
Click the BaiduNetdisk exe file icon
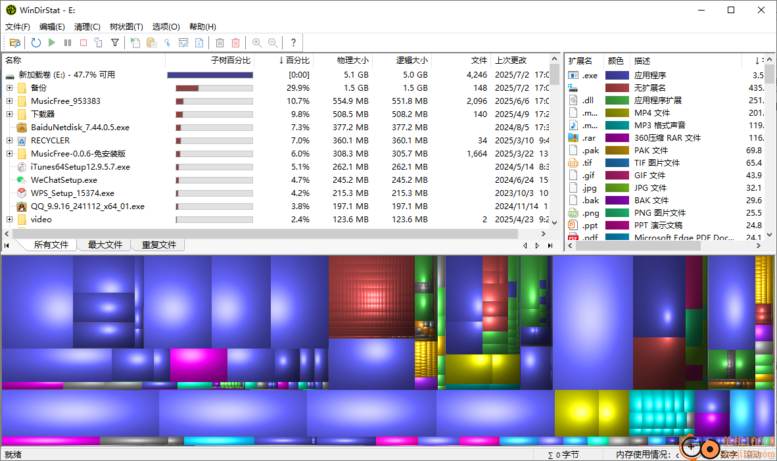click(21, 128)
